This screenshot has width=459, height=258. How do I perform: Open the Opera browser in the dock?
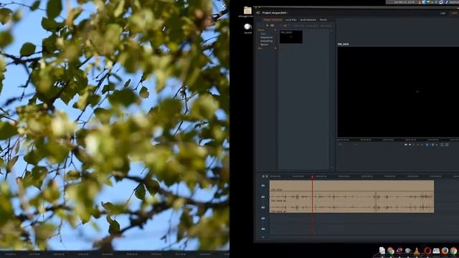[x=427, y=251]
